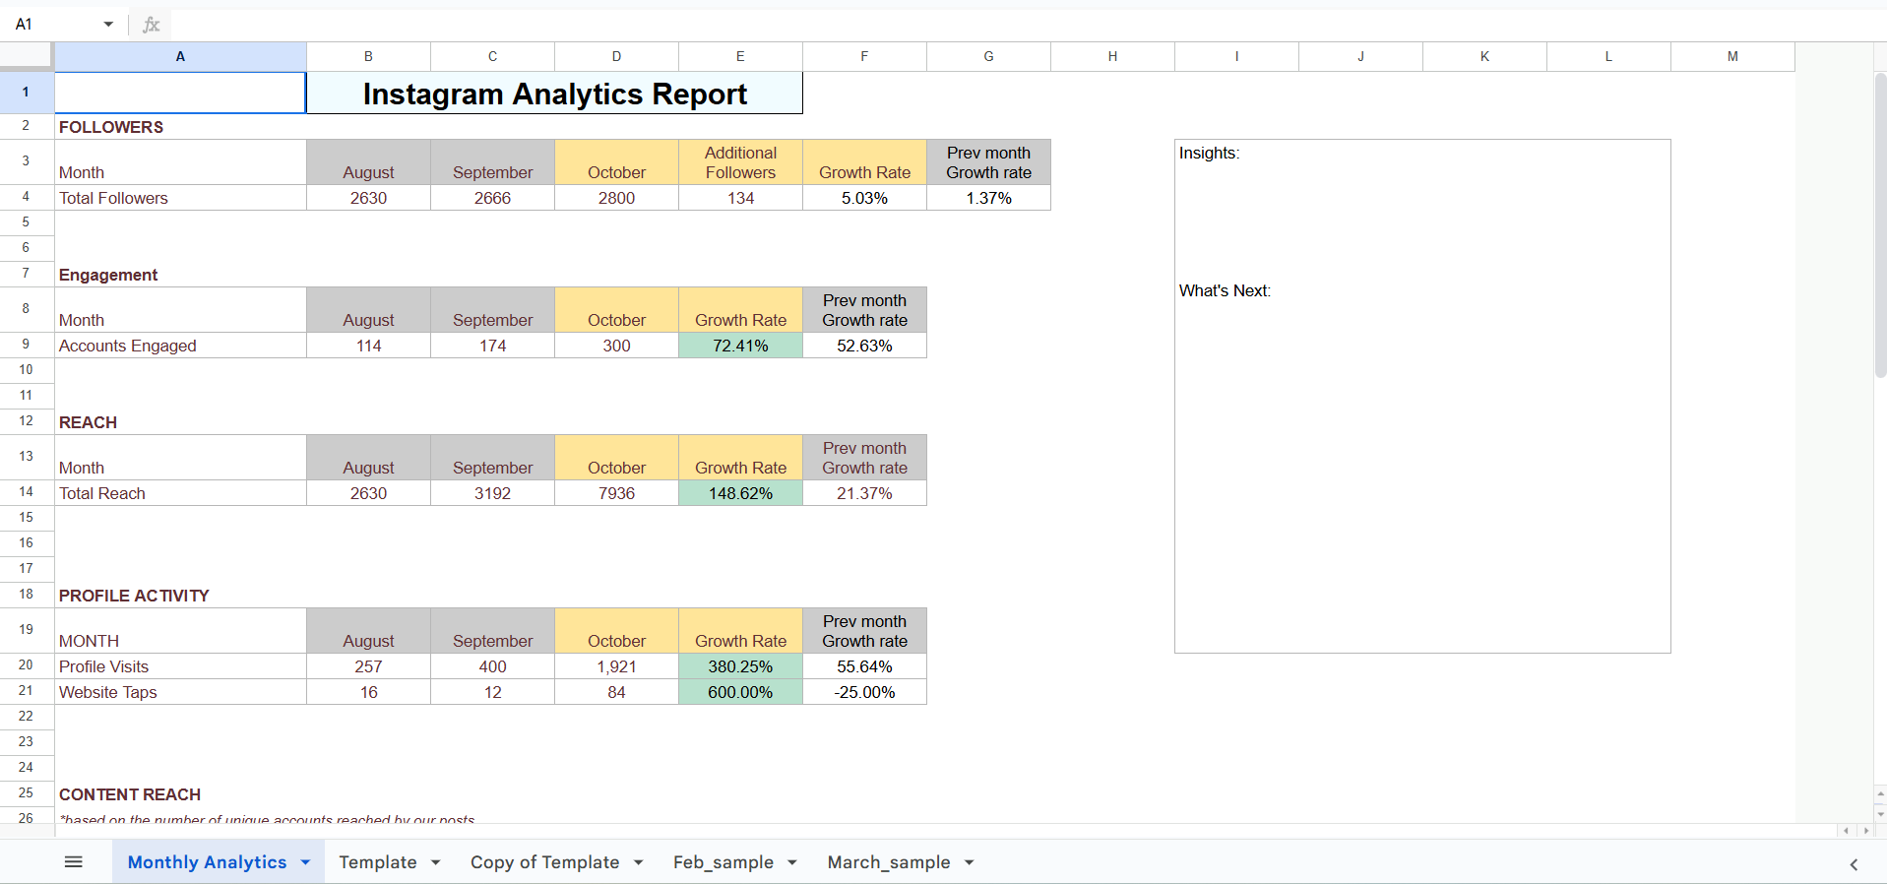The image size is (1887, 884).
Task: Select the -25.00% prev month cell
Action: coord(864,692)
